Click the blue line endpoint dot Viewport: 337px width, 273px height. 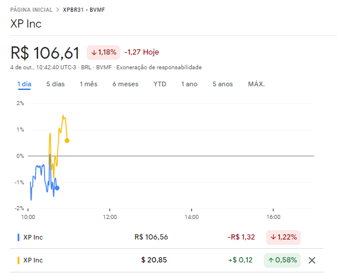point(57,188)
